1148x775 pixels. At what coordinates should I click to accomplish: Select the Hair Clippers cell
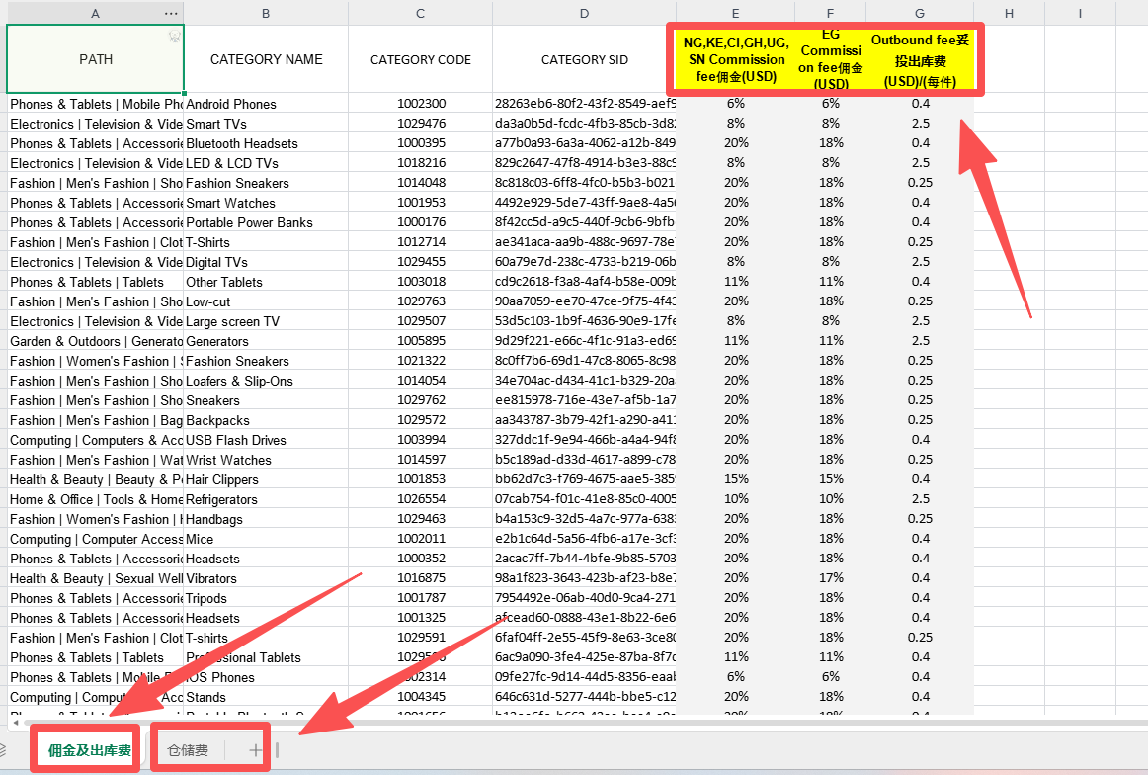coord(266,479)
